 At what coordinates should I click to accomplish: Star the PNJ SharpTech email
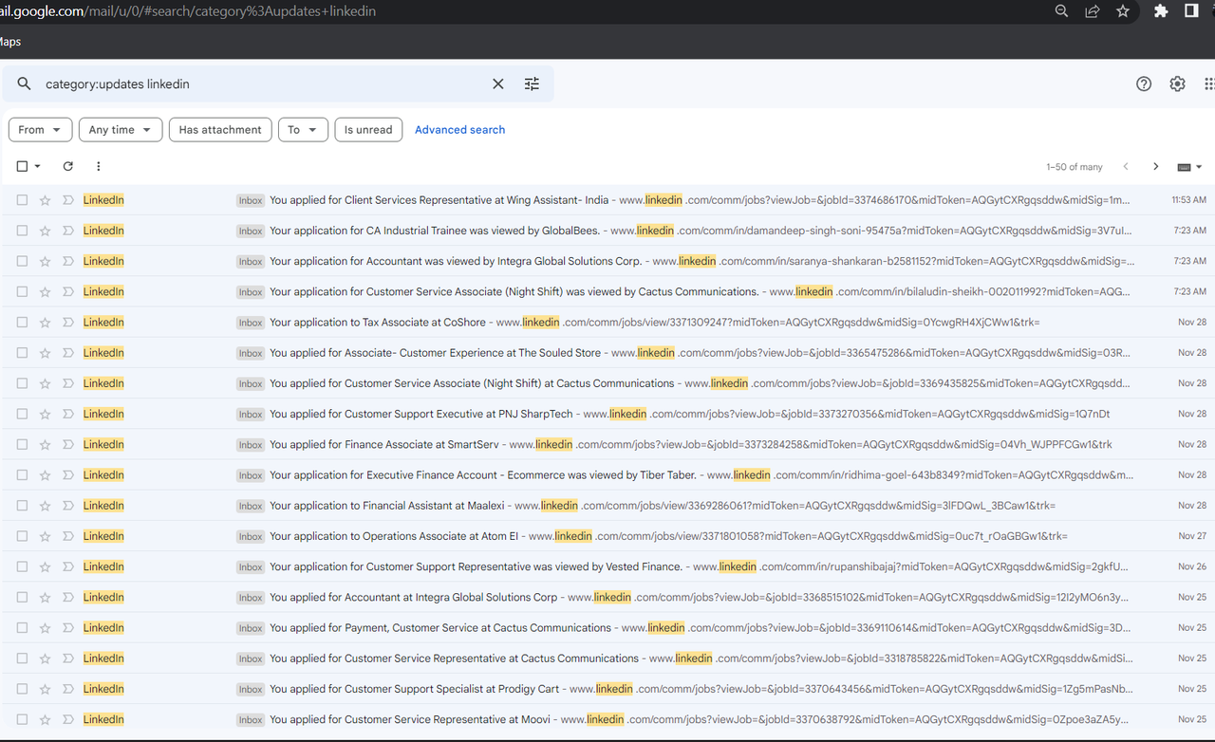[x=45, y=414]
